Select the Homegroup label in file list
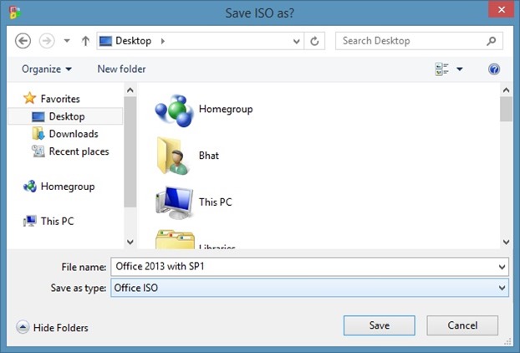 226,109
